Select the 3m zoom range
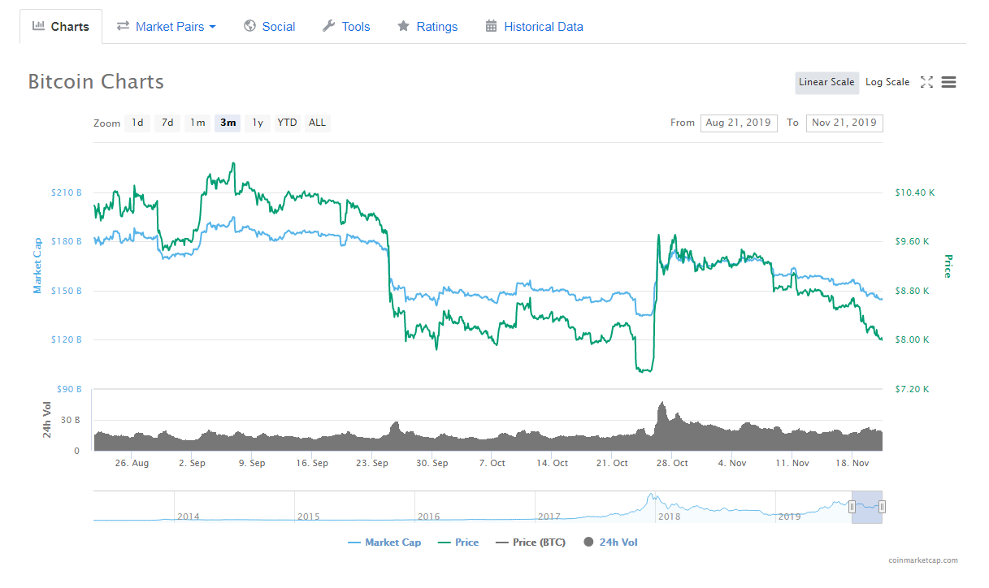This screenshot has width=989, height=588. pos(228,123)
